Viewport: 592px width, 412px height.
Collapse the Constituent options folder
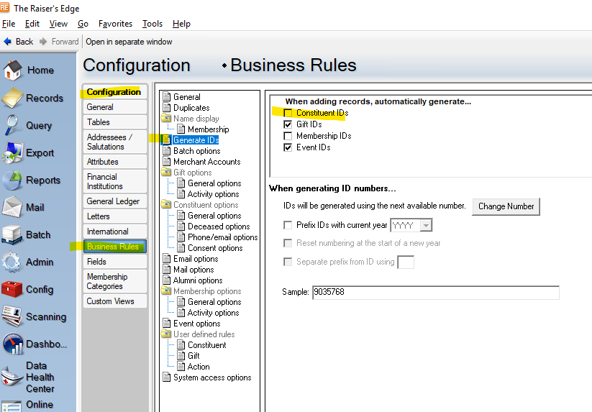click(x=166, y=205)
